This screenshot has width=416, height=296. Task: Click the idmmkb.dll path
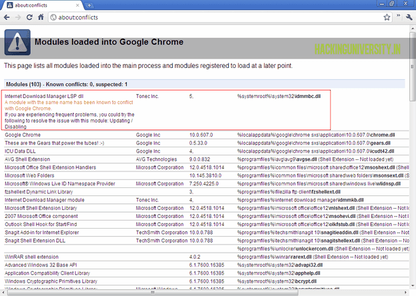(300, 200)
